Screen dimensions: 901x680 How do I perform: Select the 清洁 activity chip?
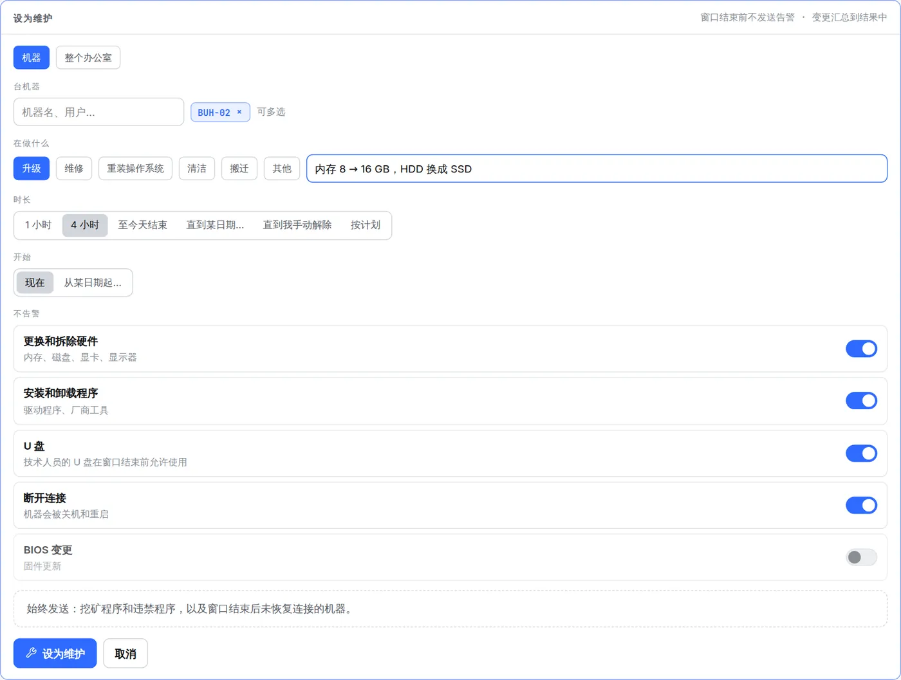[197, 169]
